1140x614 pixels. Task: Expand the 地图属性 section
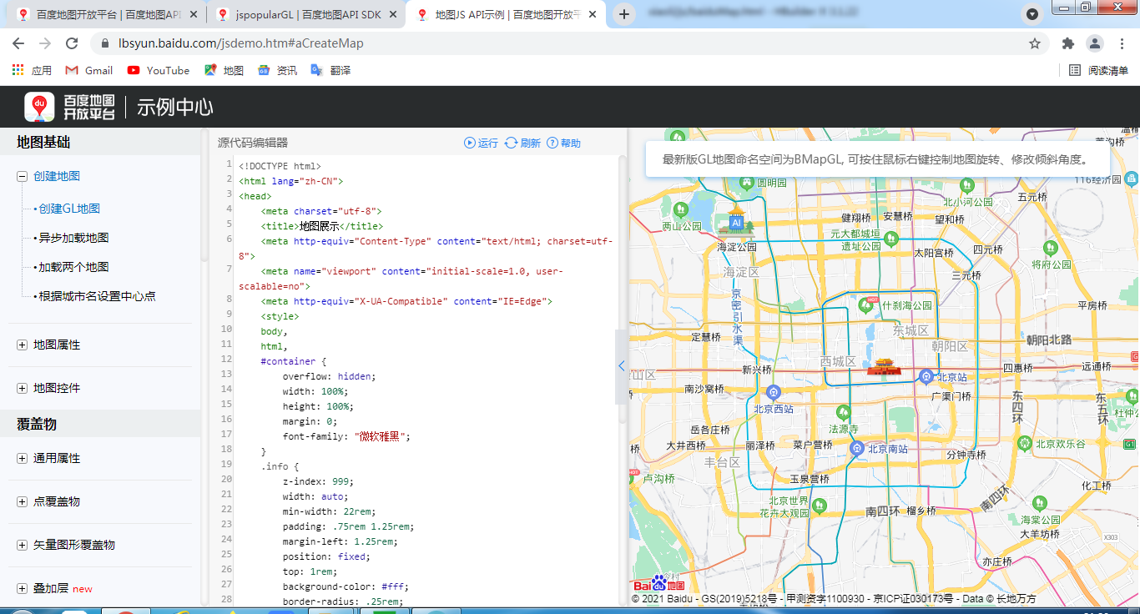point(22,345)
